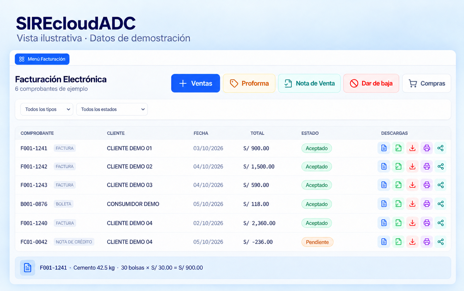Click green file icon for FC01-0042
Viewport: 464px width, 291px height.
pos(398,242)
